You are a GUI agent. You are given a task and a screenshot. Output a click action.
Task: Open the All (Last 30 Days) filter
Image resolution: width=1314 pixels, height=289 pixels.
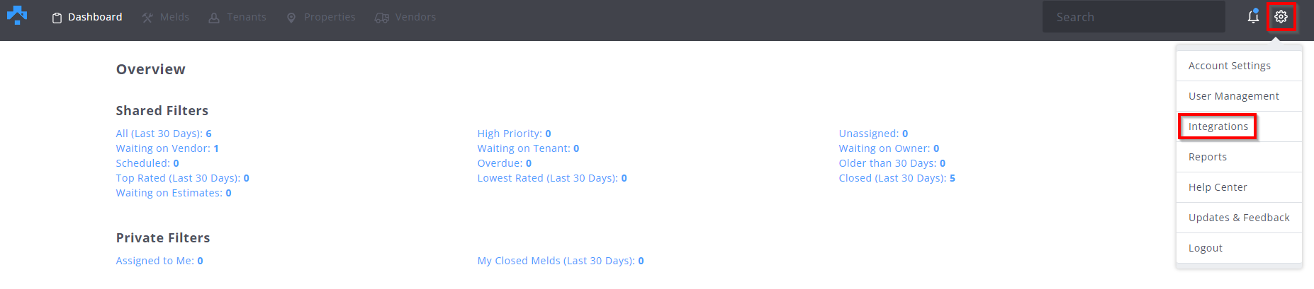(164, 134)
